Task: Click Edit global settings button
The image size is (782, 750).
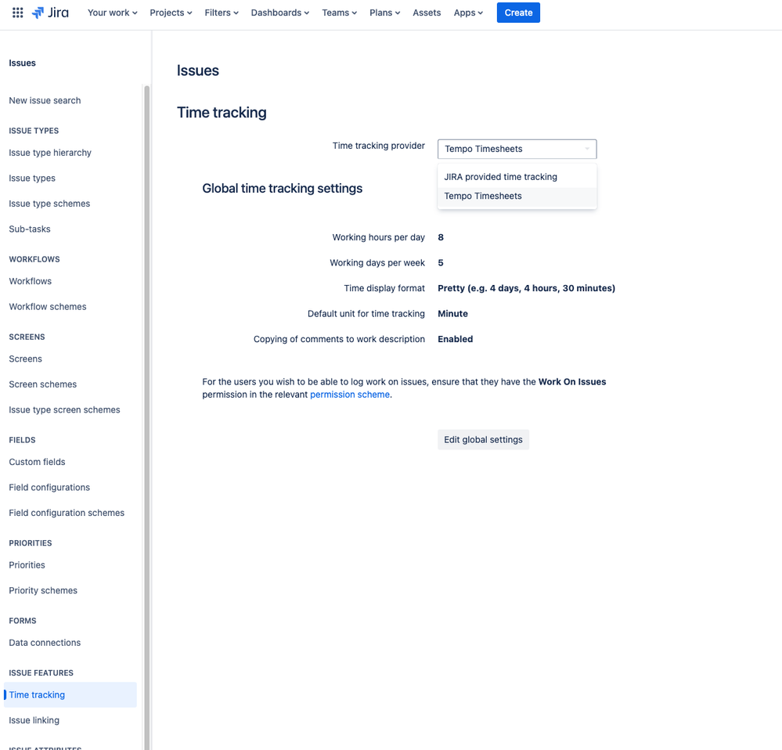Action: 483,440
